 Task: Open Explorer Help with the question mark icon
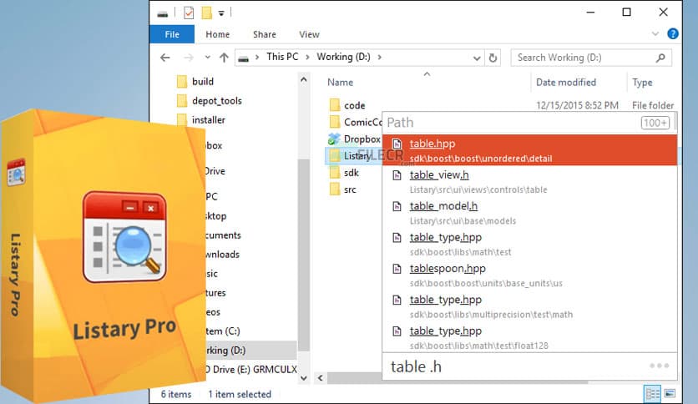(x=673, y=34)
